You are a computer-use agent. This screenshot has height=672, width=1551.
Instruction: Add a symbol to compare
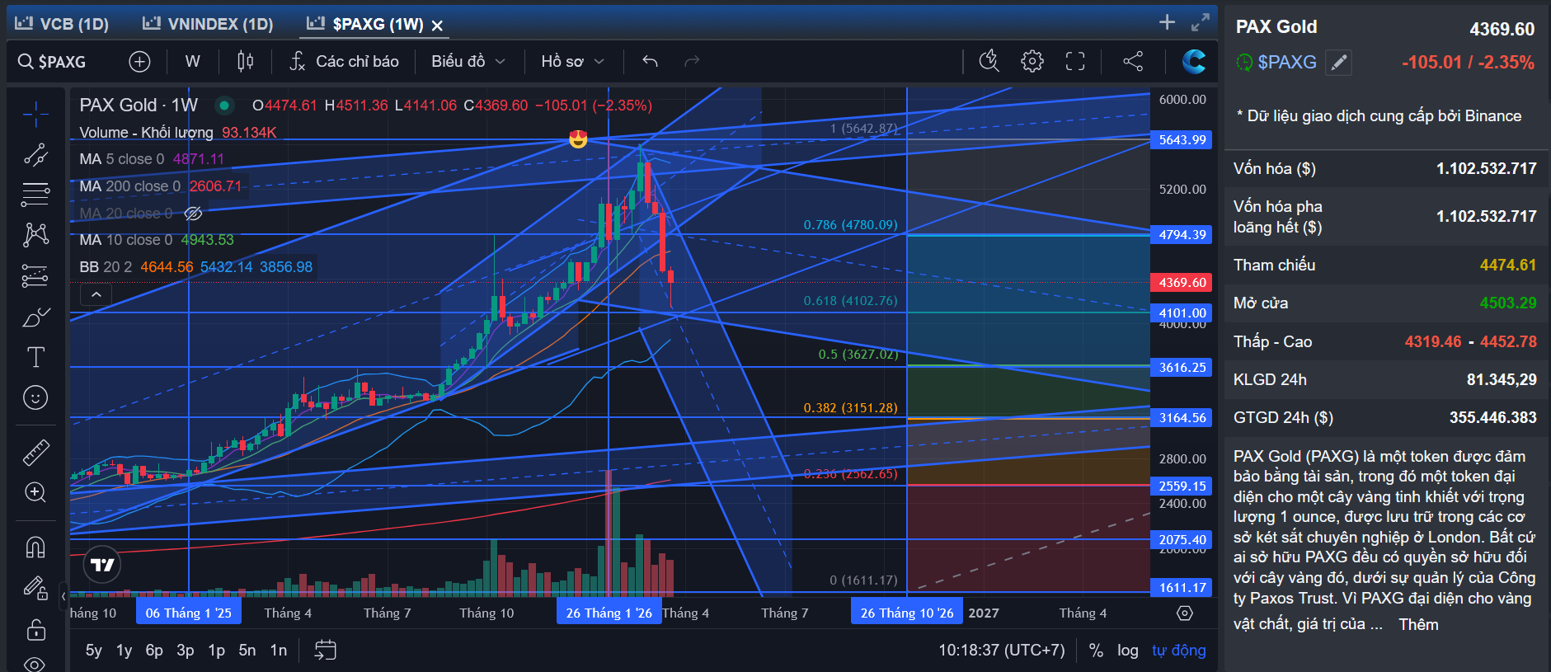140,62
